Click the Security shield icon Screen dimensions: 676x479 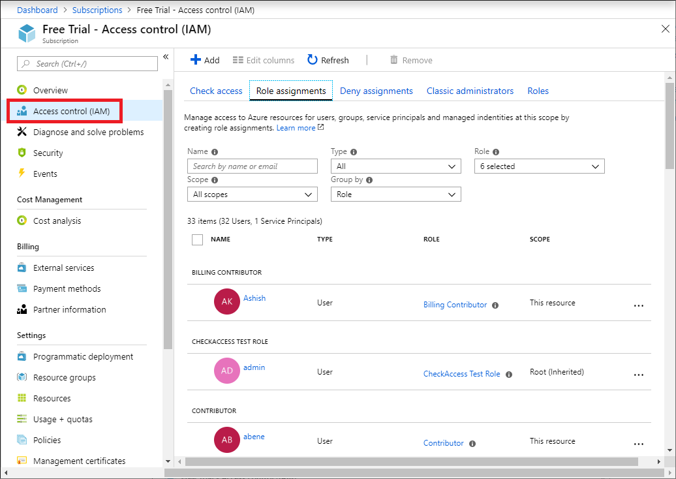pos(22,153)
